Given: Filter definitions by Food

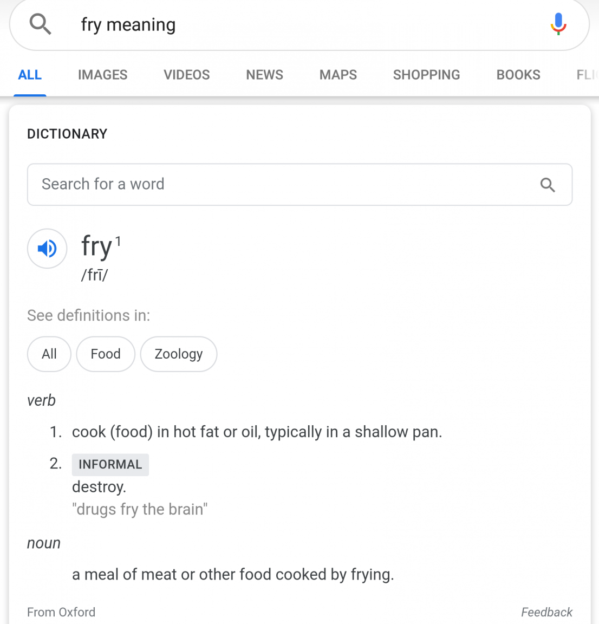Looking at the screenshot, I should click(106, 354).
